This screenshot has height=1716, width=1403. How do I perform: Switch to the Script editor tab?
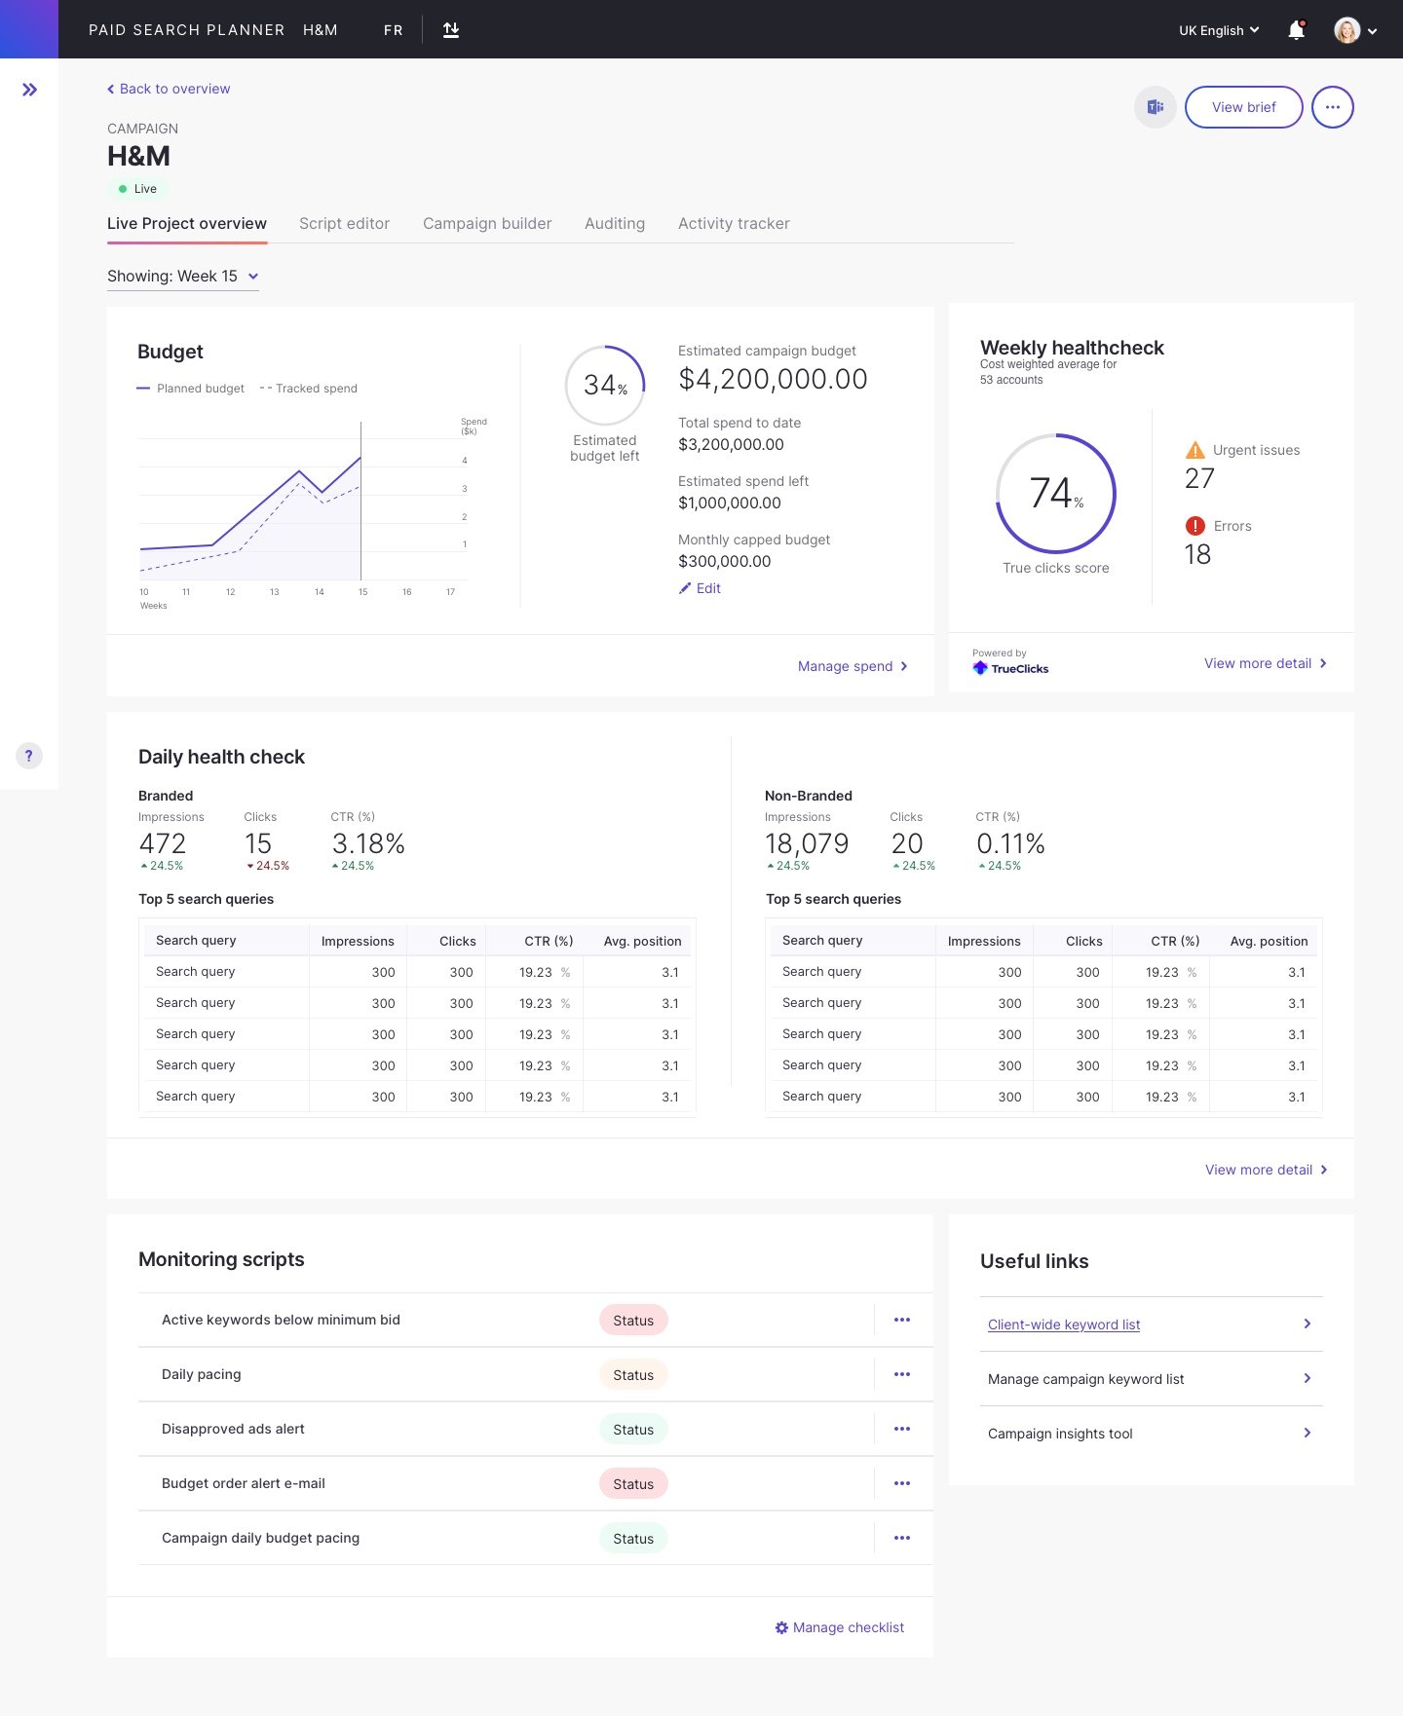pyautogui.click(x=344, y=223)
